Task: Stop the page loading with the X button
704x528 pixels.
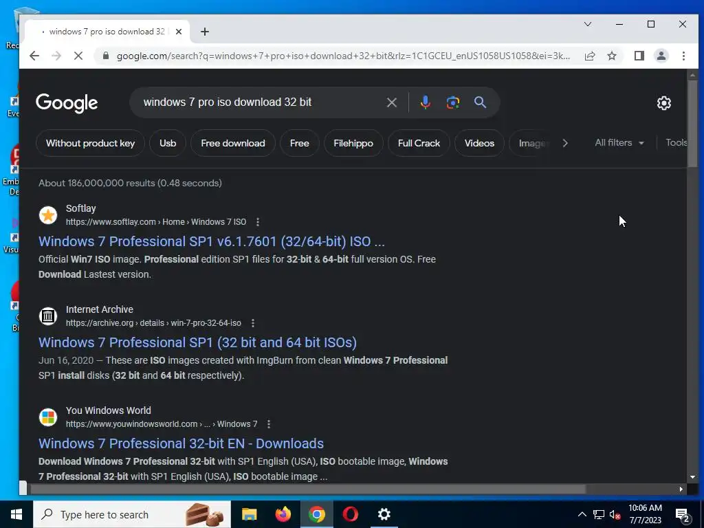Action: pyautogui.click(x=78, y=56)
